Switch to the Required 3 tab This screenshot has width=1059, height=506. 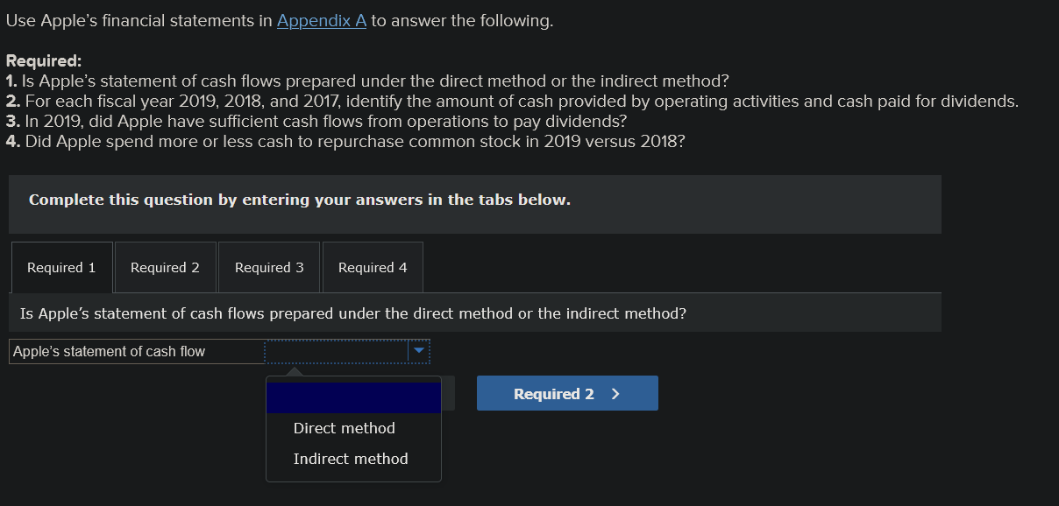click(x=268, y=266)
